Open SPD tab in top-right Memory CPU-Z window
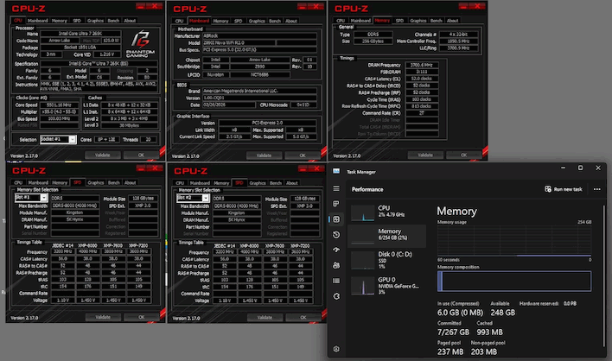 coord(399,21)
